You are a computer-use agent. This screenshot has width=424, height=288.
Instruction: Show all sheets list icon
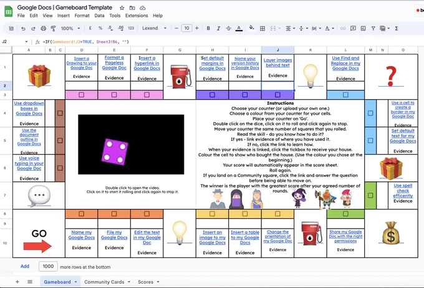click(30, 282)
